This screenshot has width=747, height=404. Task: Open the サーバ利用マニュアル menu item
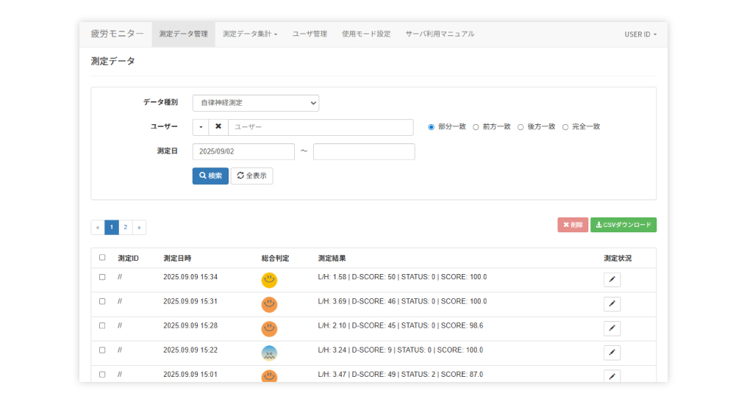[x=440, y=34]
